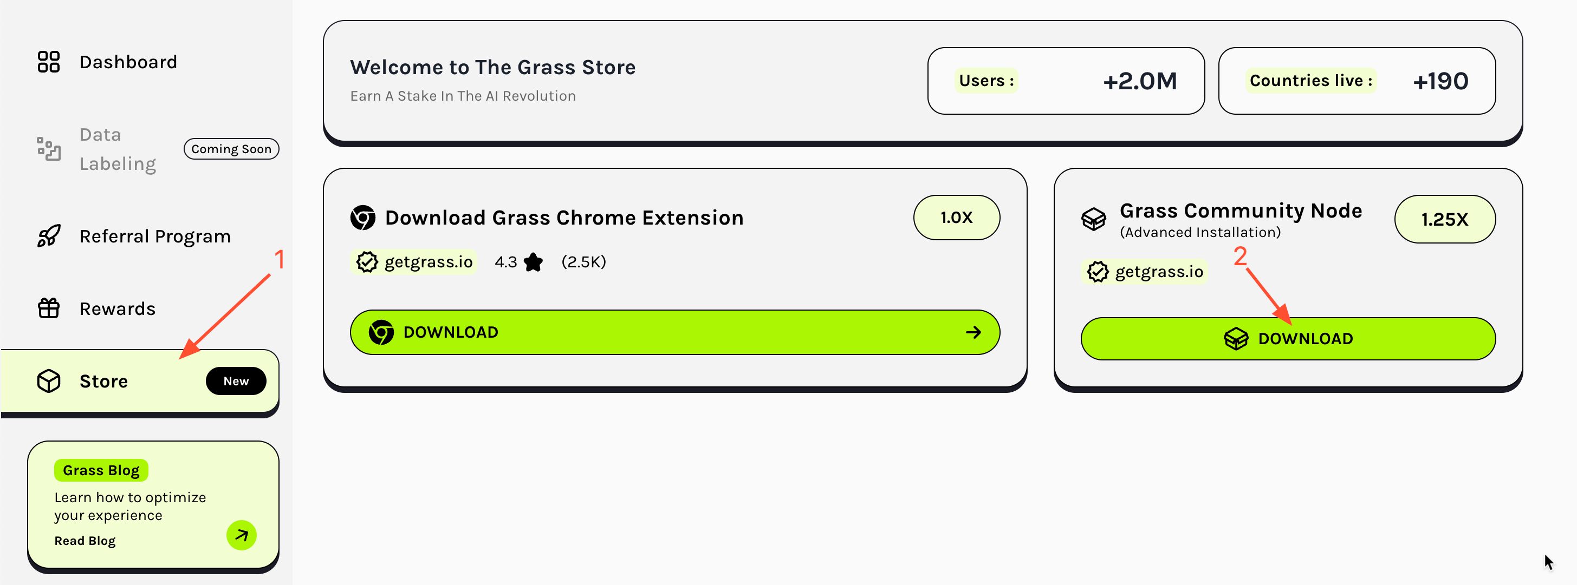
Task: Click the Store cube icon
Action: coord(48,381)
